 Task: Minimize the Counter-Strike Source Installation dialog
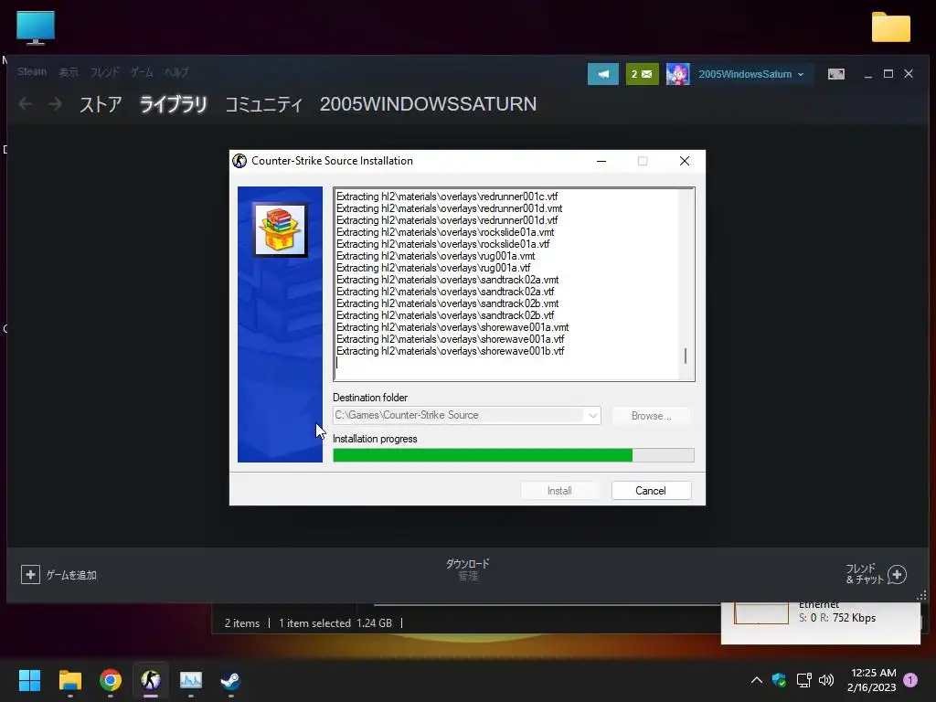click(x=601, y=161)
